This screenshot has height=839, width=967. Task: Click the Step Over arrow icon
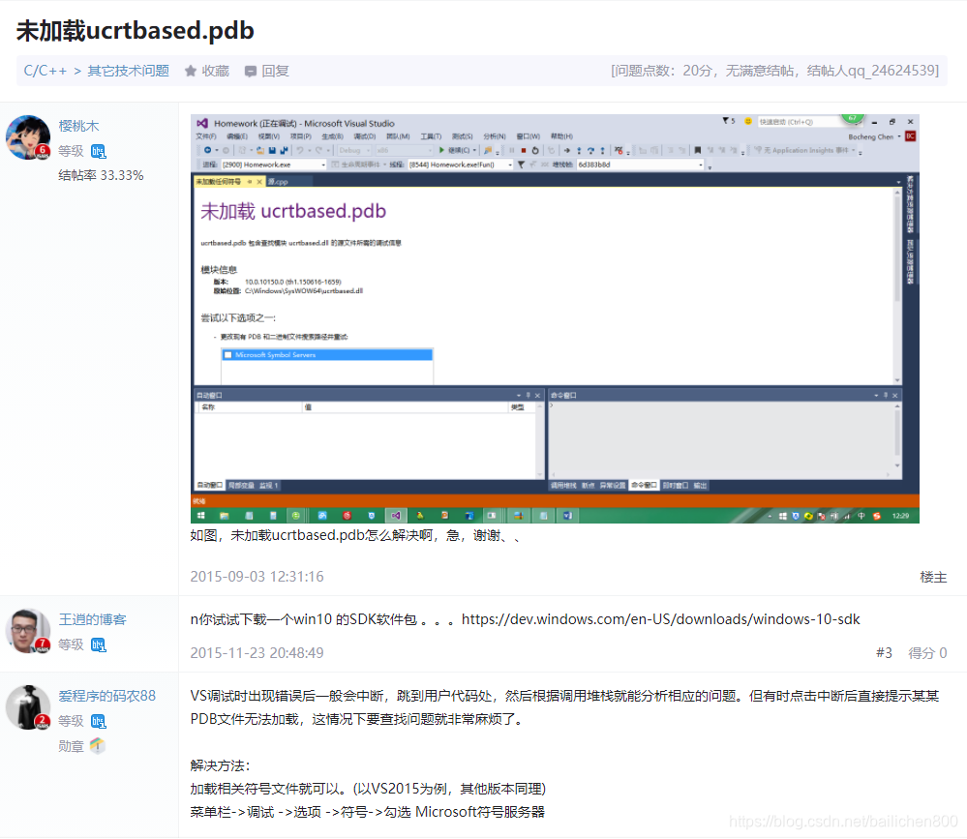pos(590,150)
